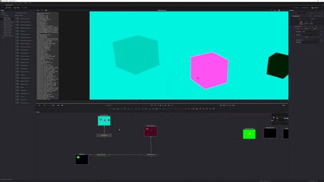Screen dimensions: 324x182
Task: Select the small gray node under the cyan node
Action: tap(104, 135)
